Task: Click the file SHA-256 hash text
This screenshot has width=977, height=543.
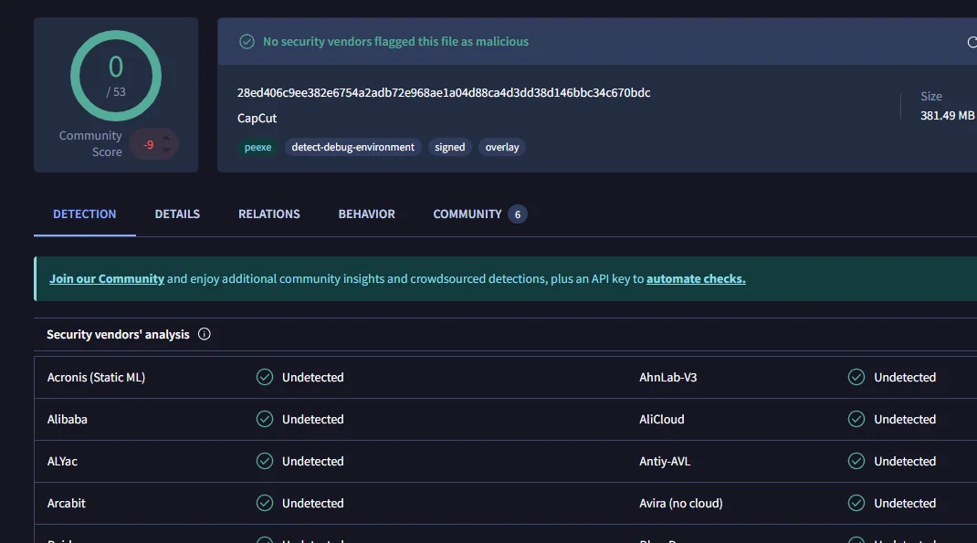Action: point(444,93)
